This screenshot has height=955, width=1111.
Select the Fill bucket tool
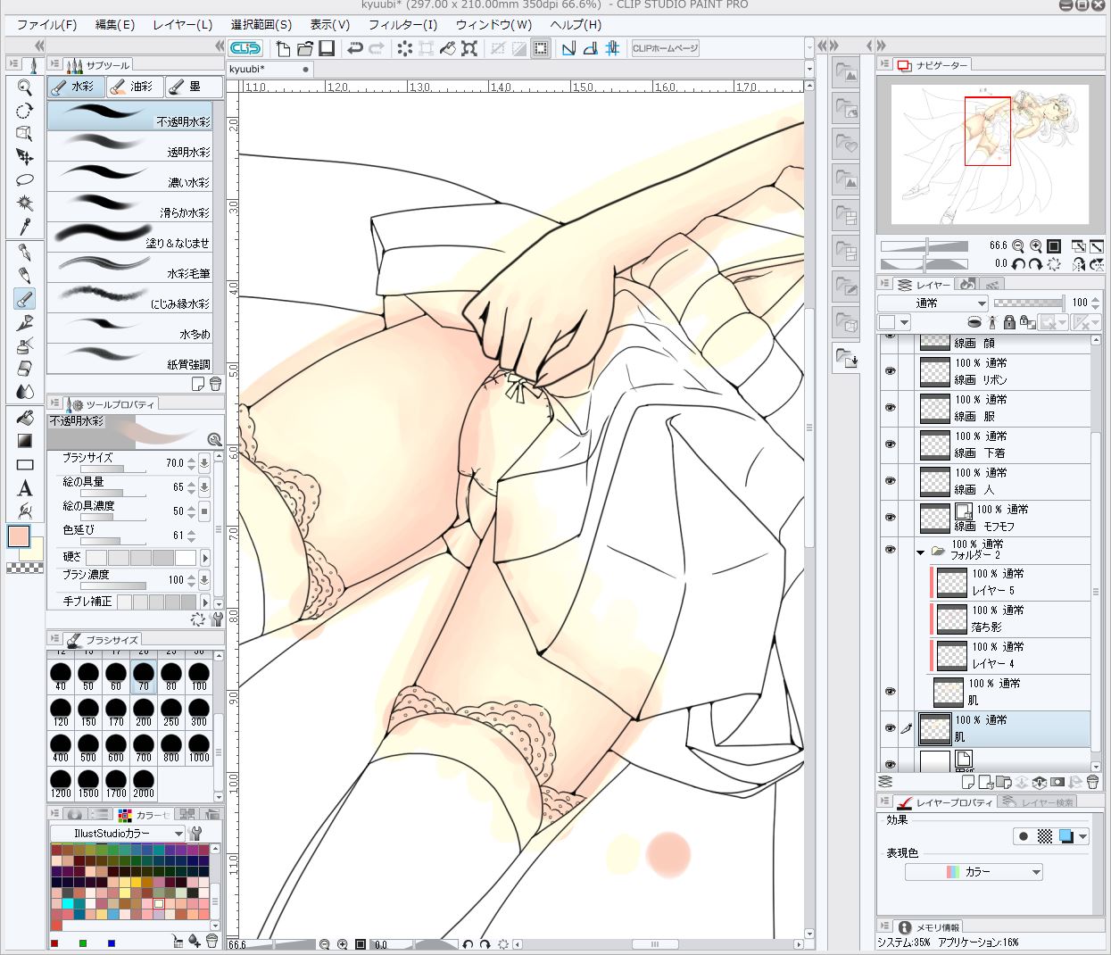pos(25,418)
